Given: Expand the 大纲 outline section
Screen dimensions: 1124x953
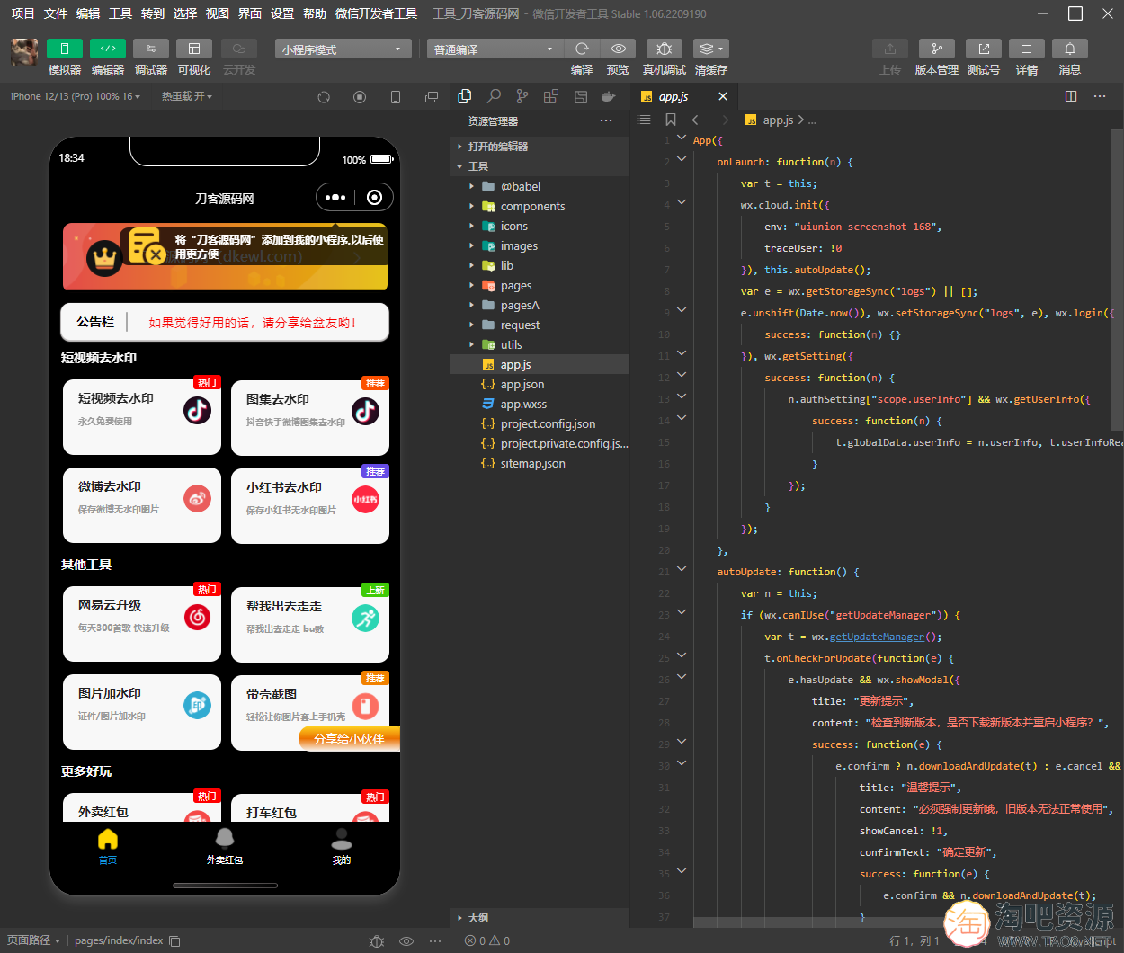Looking at the screenshot, I should pos(540,918).
